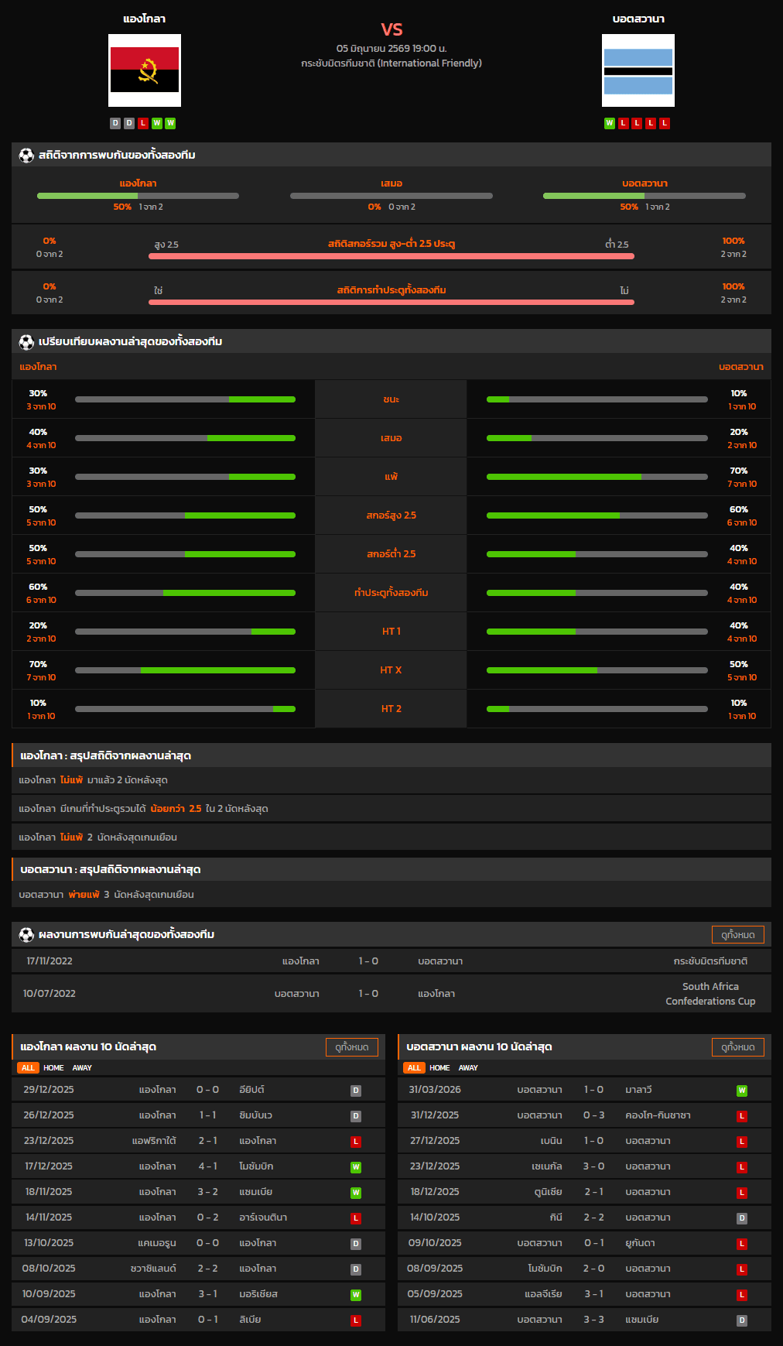Screen dimensions: 783x1346
Task: Click the ทำประตูทั้งสองทีม comparison row label
Action: [x=391, y=593]
